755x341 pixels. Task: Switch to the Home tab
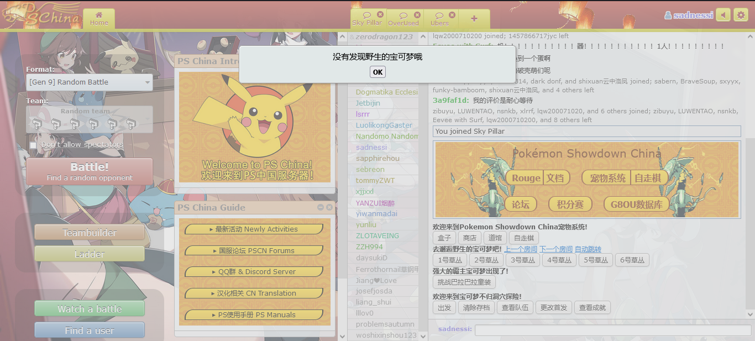(x=99, y=19)
